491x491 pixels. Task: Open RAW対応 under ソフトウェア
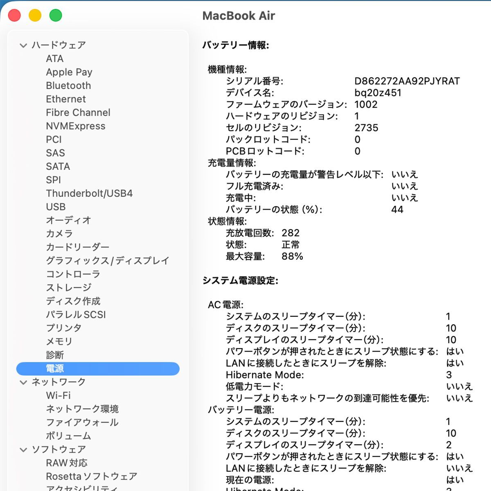coord(67,463)
